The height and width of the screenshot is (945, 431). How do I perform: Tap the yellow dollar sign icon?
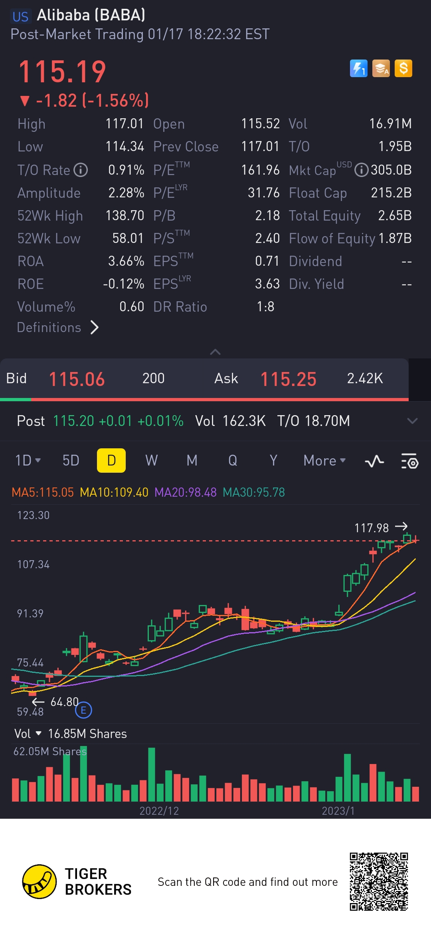[403, 68]
